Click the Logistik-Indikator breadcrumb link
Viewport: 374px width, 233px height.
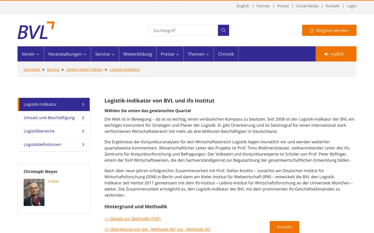(125, 70)
